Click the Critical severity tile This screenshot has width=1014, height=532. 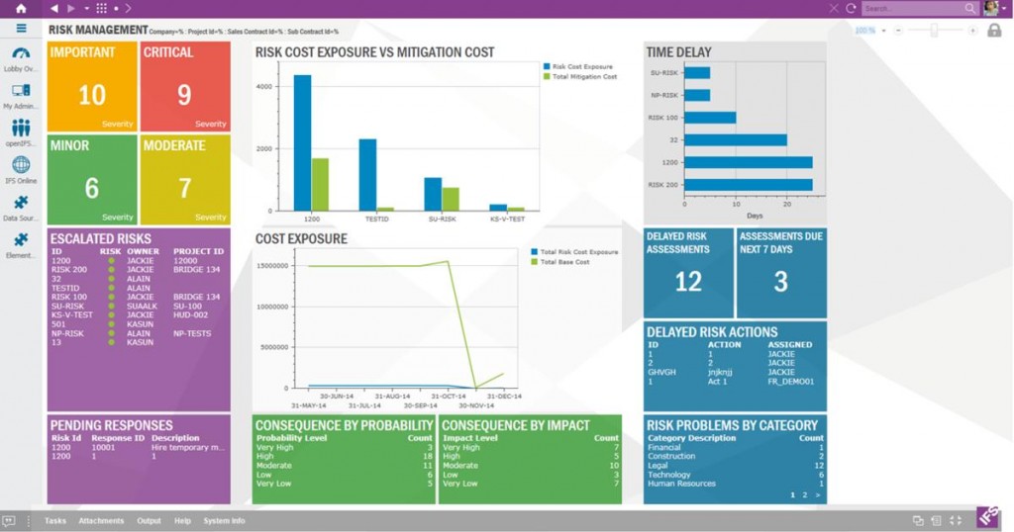[184, 86]
